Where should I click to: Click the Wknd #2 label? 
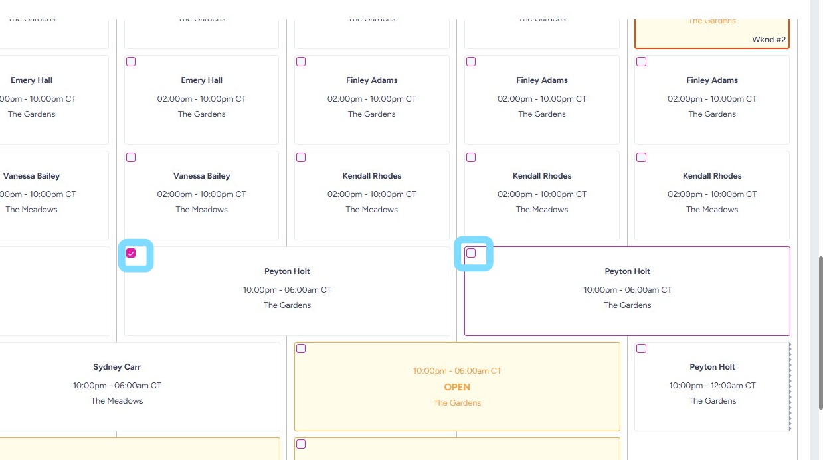(x=769, y=40)
